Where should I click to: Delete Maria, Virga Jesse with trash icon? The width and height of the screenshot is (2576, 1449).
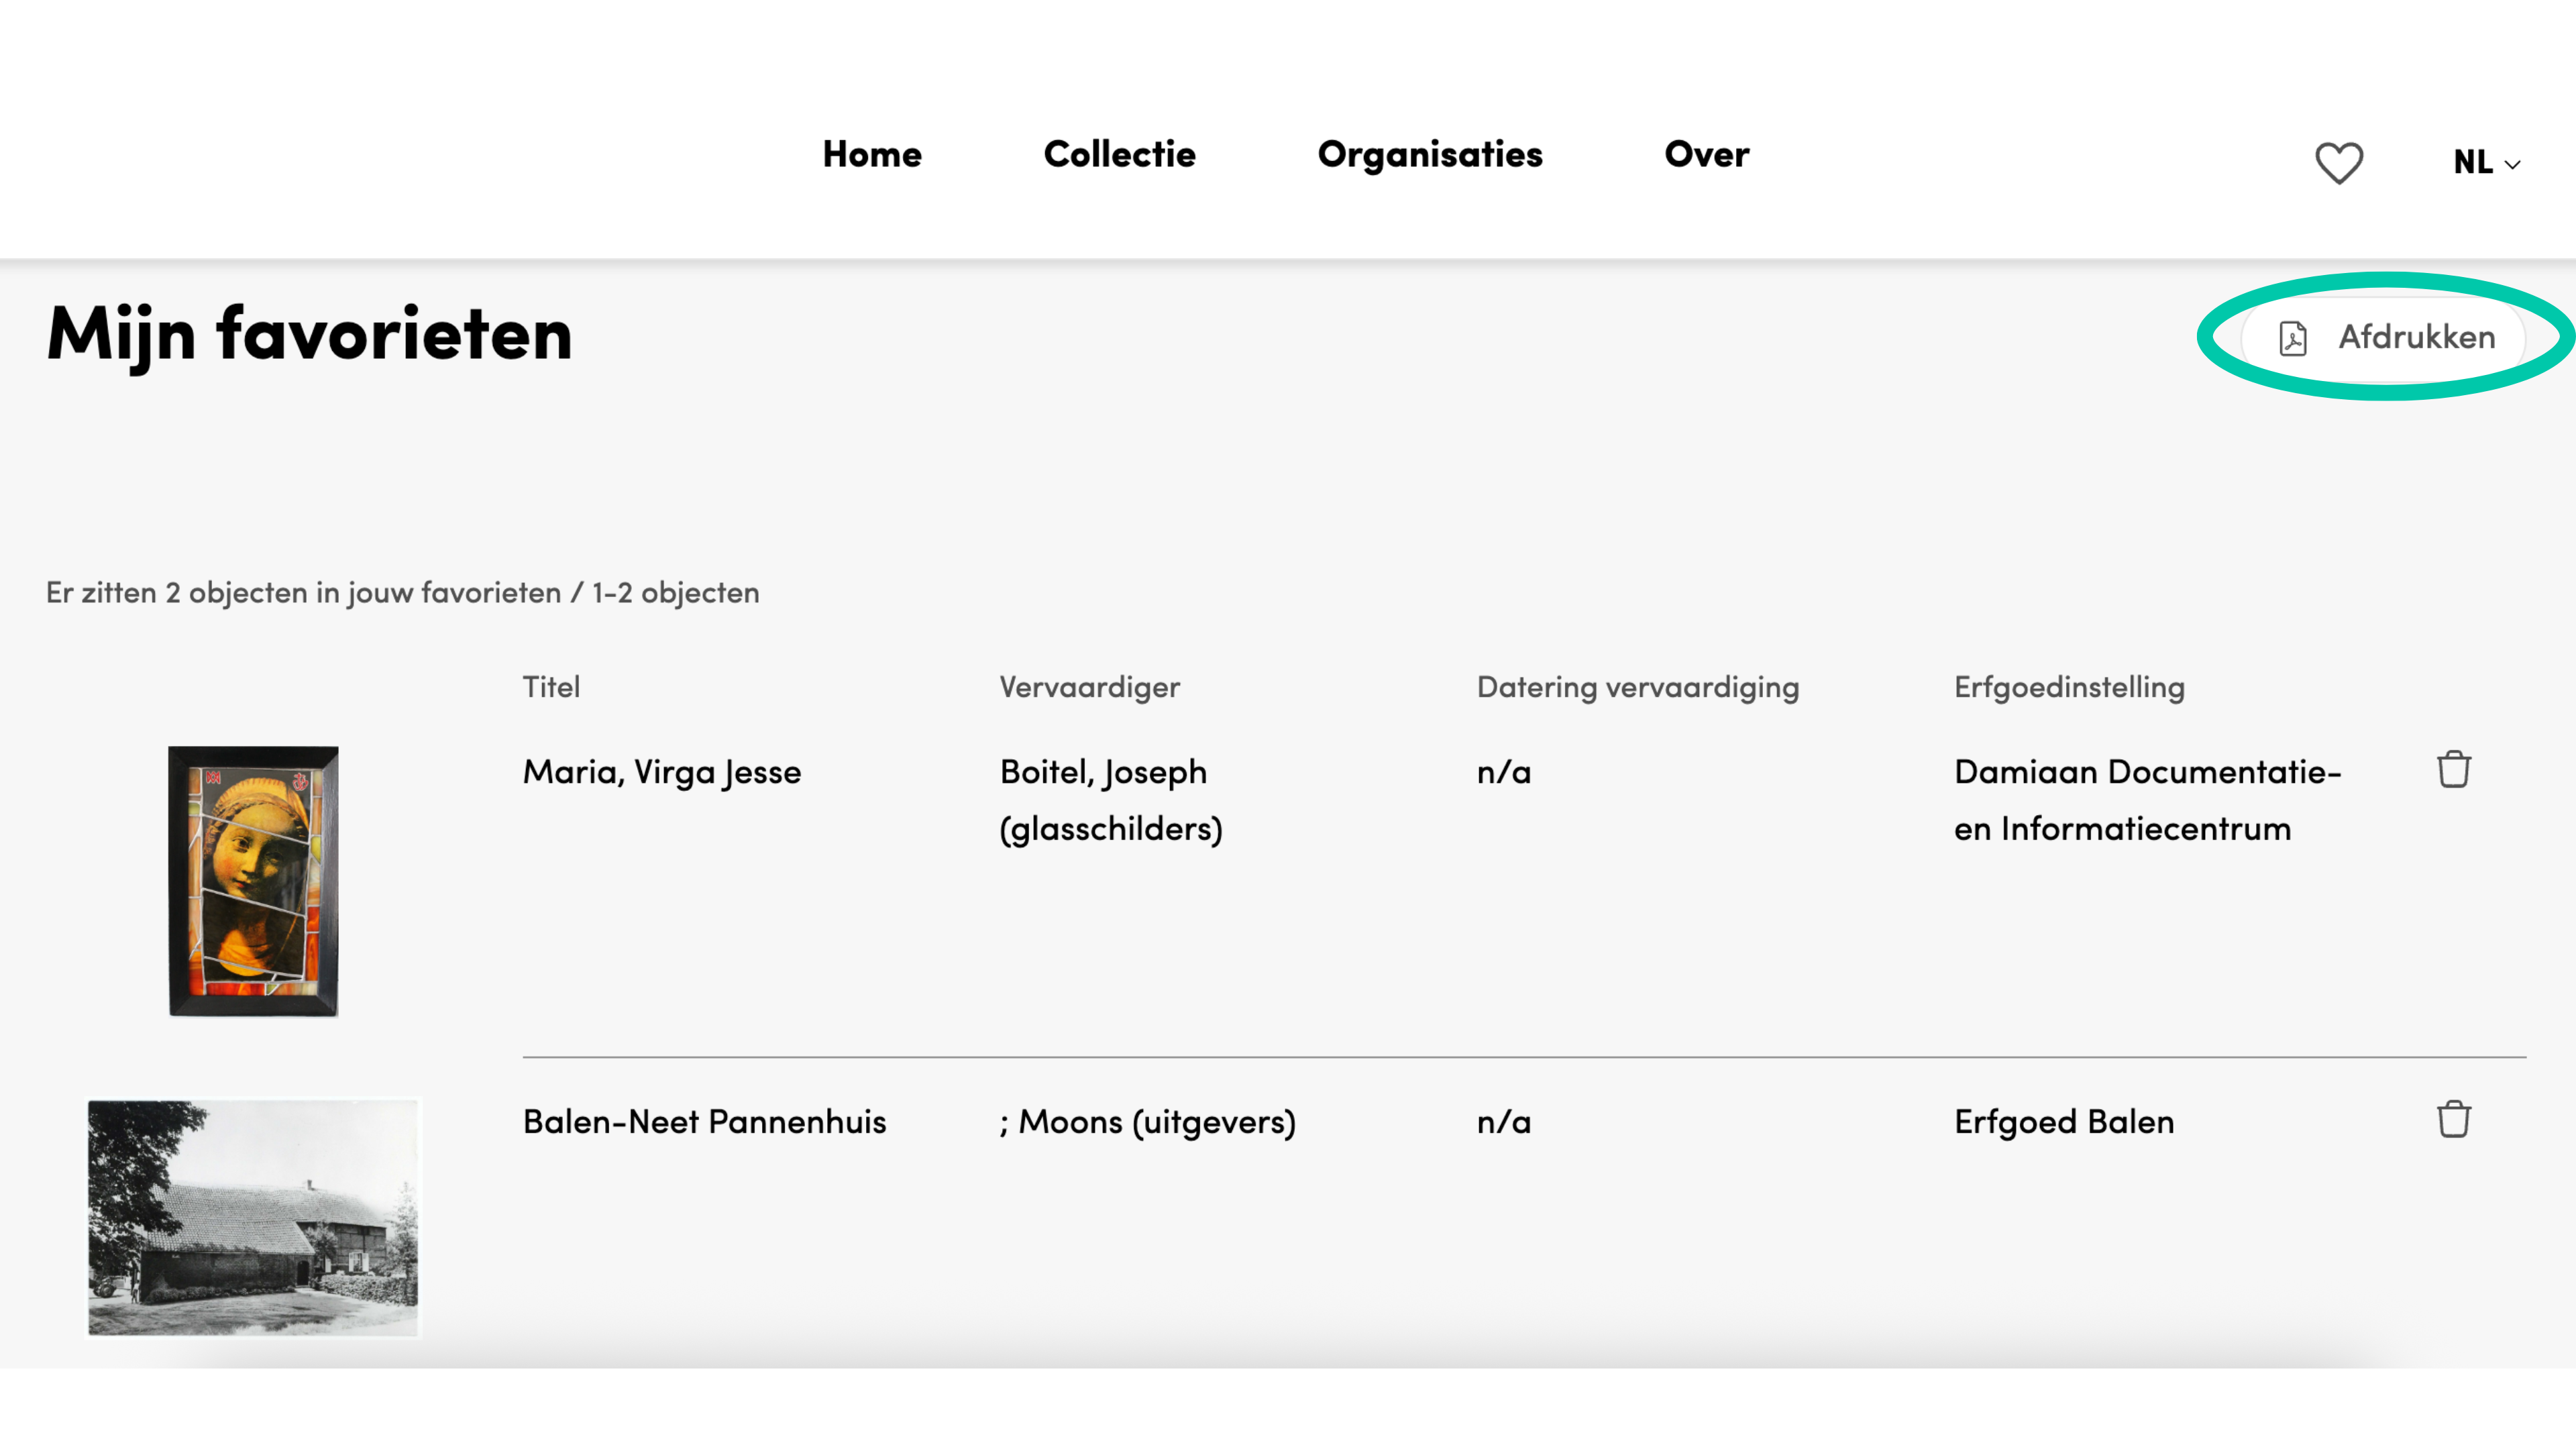point(2454,769)
